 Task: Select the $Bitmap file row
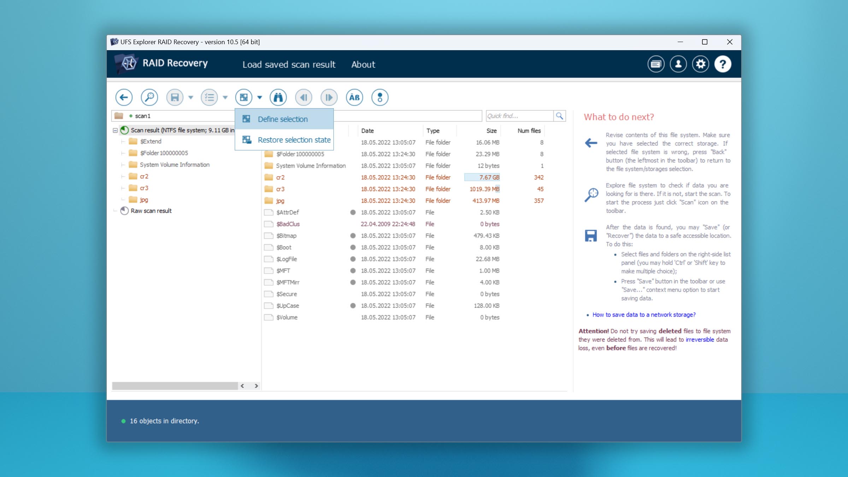(x=405, y=236)
